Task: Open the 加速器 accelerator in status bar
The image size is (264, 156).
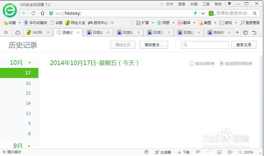Action: click(163, 152)
